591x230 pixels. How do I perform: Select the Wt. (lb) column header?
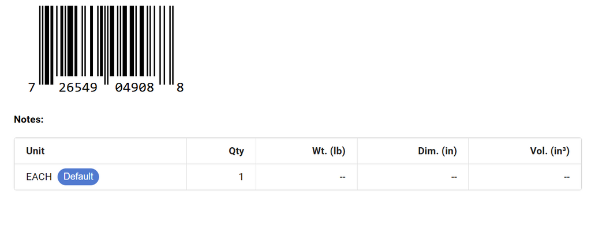point(328,151)
